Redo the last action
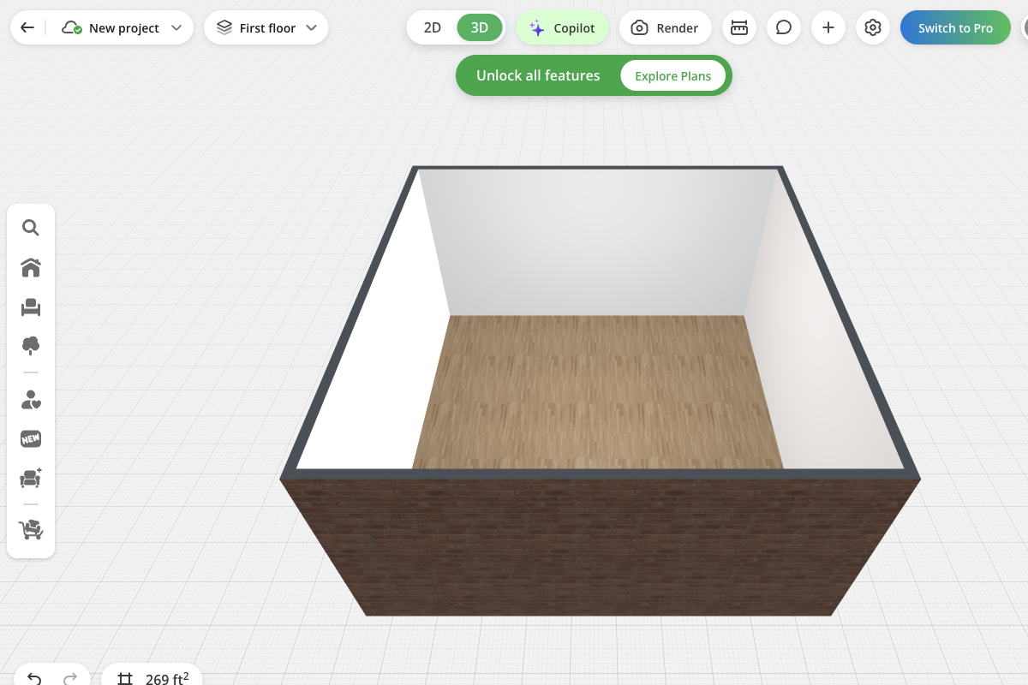 (x=70, y=678)
